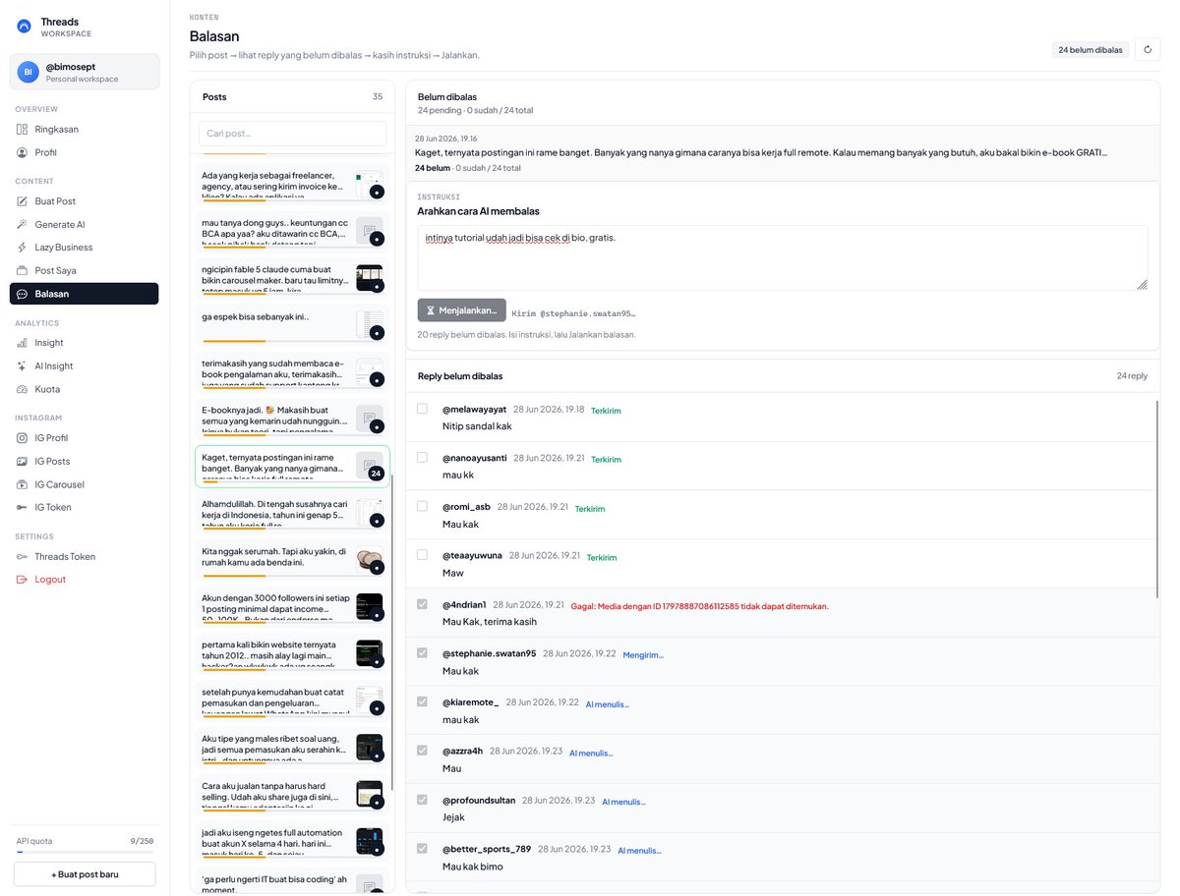1180x896 pixels.
Task: Click the AI instruction text area
Action: tap(782, 257)
